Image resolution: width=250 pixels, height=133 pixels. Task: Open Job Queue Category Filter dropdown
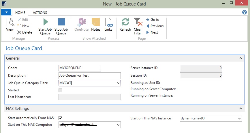118,83
